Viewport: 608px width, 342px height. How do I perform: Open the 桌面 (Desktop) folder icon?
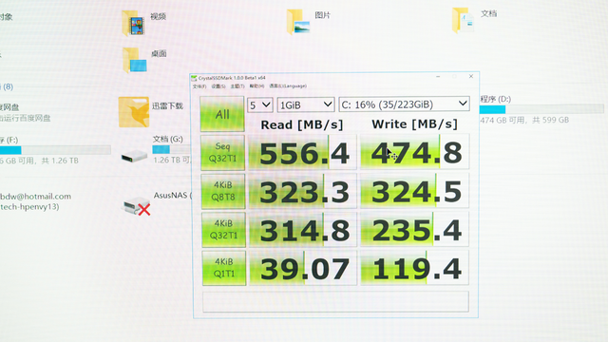click(135, 61)
